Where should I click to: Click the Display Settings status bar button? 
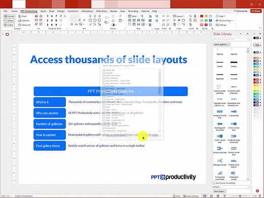(x=190, y=196)
